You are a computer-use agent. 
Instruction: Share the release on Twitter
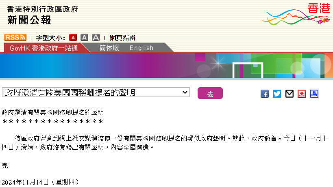click(x=277, y=94)
